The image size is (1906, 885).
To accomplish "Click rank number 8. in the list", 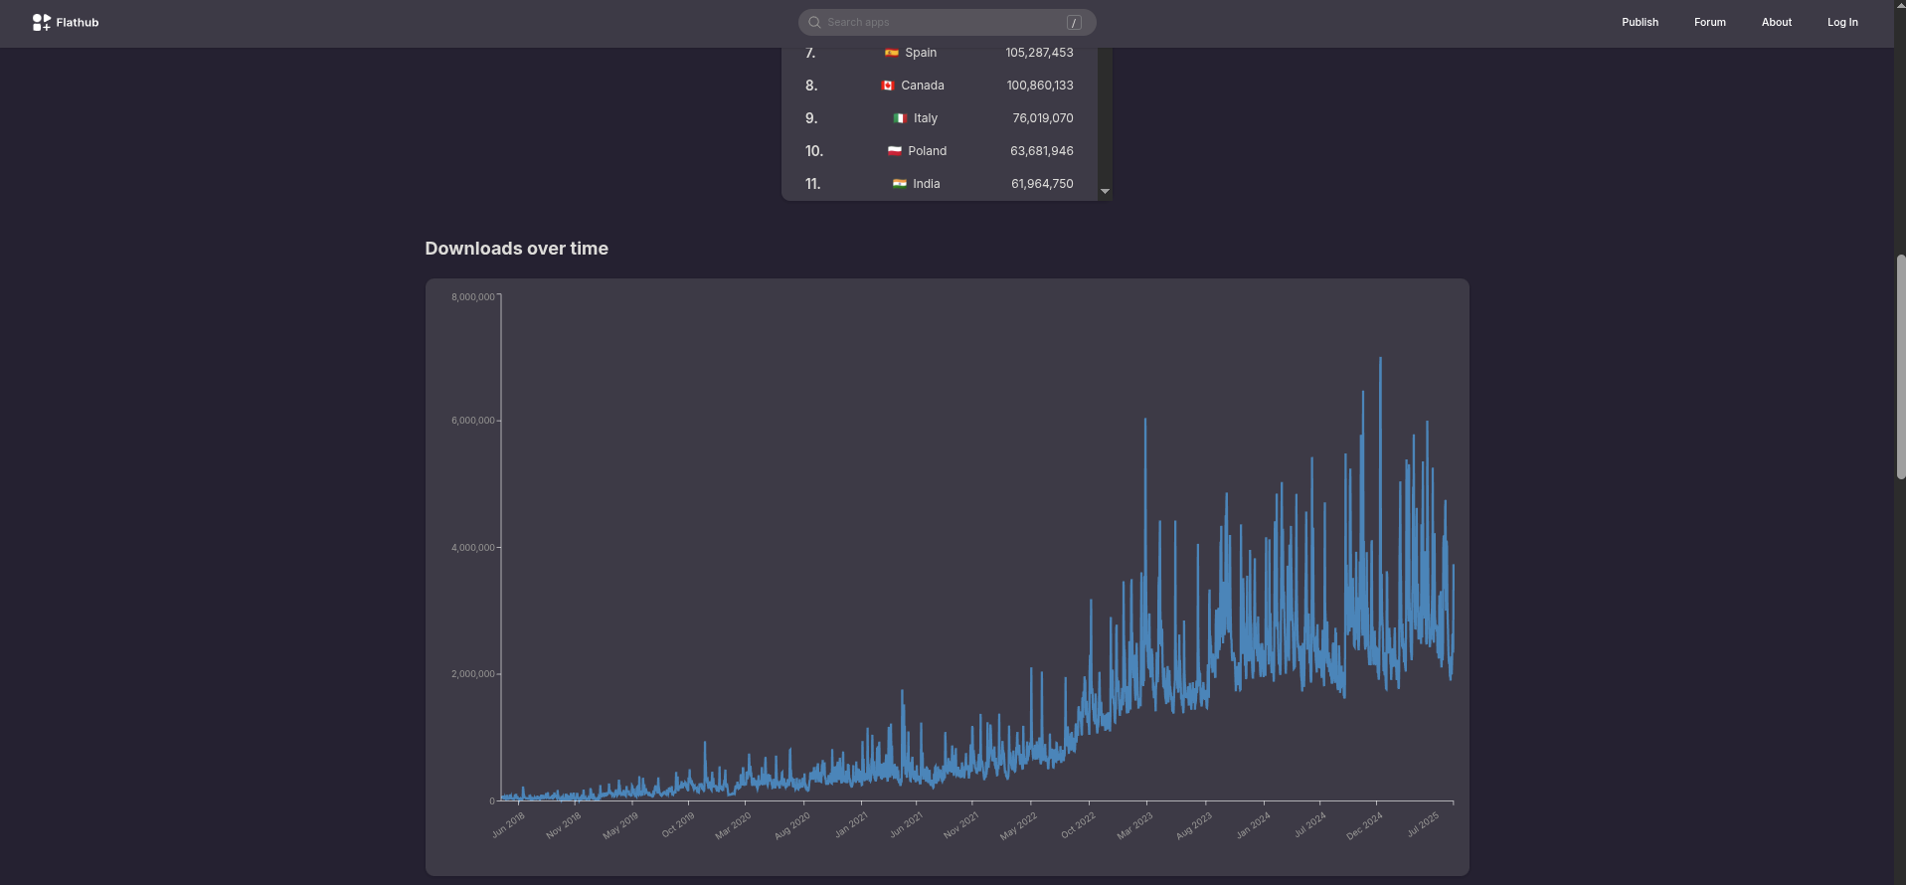I will [811, 86].
